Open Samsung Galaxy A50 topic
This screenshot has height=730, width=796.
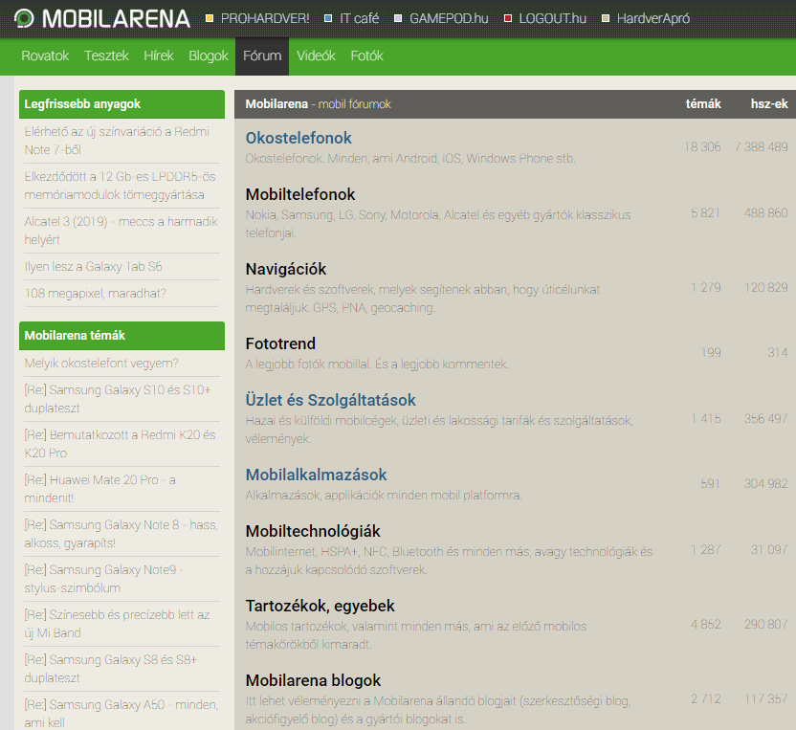coord(121,714)
